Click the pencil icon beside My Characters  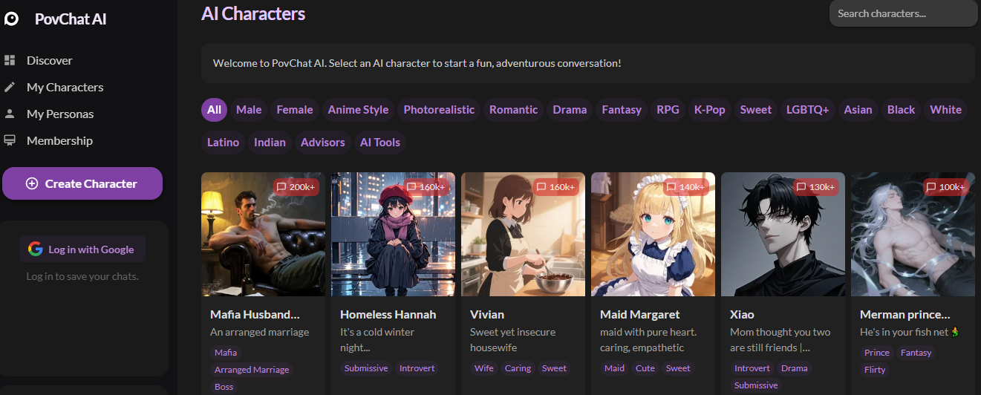point(10,87)
